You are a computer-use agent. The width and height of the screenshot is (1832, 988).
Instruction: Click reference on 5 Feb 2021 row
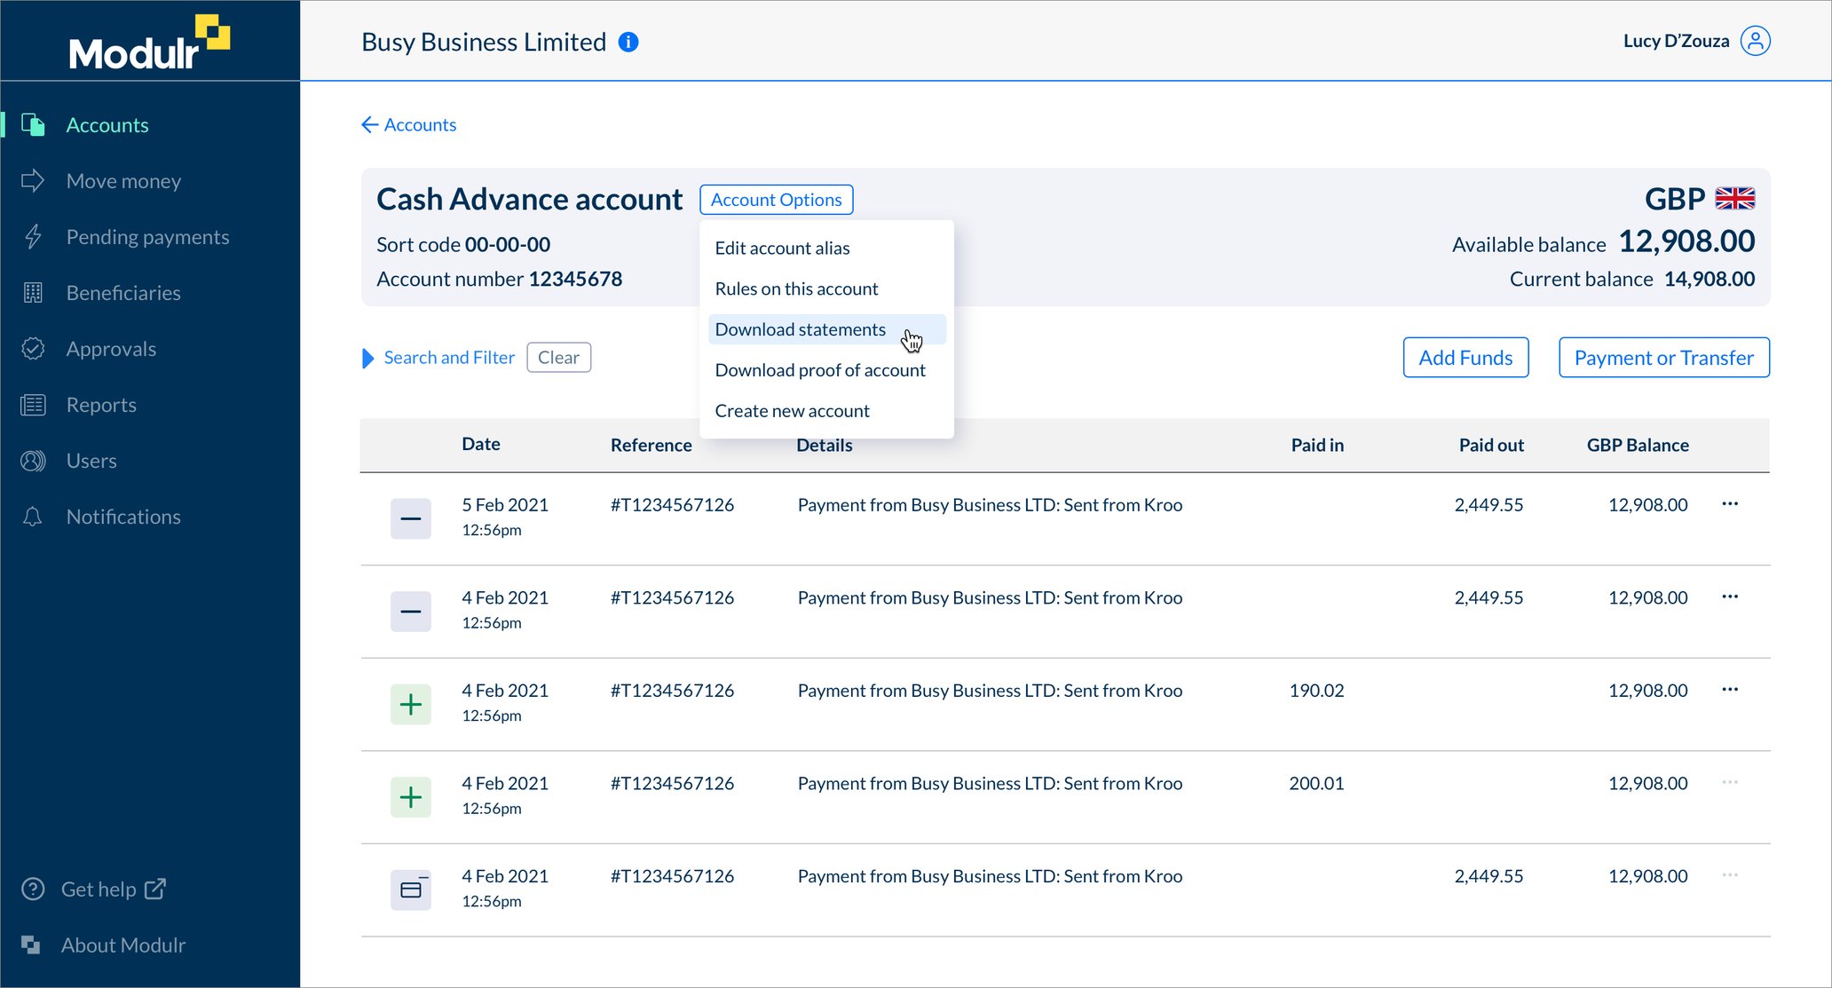tap(672, 505)
